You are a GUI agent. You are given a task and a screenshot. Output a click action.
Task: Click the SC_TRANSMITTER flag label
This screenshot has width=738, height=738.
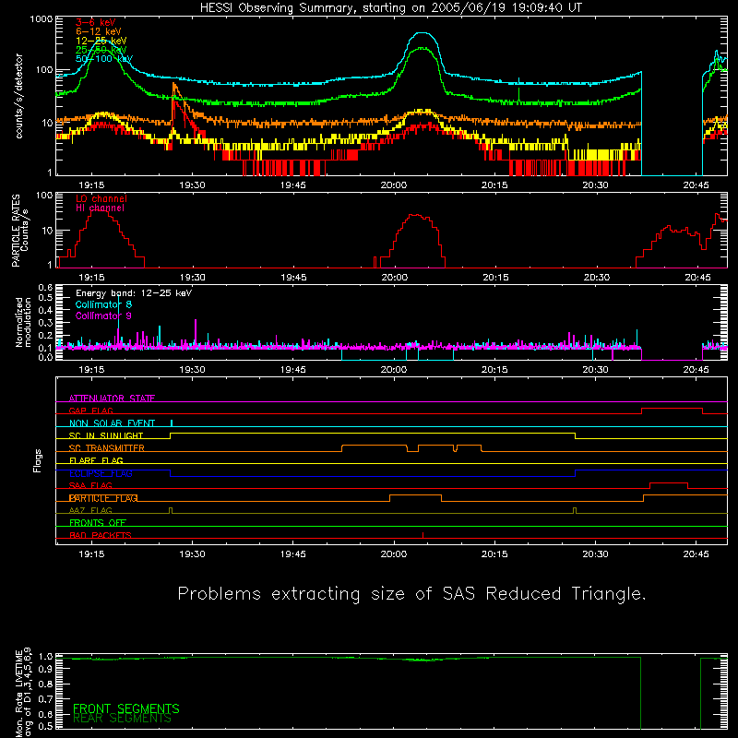pos(106,448)
